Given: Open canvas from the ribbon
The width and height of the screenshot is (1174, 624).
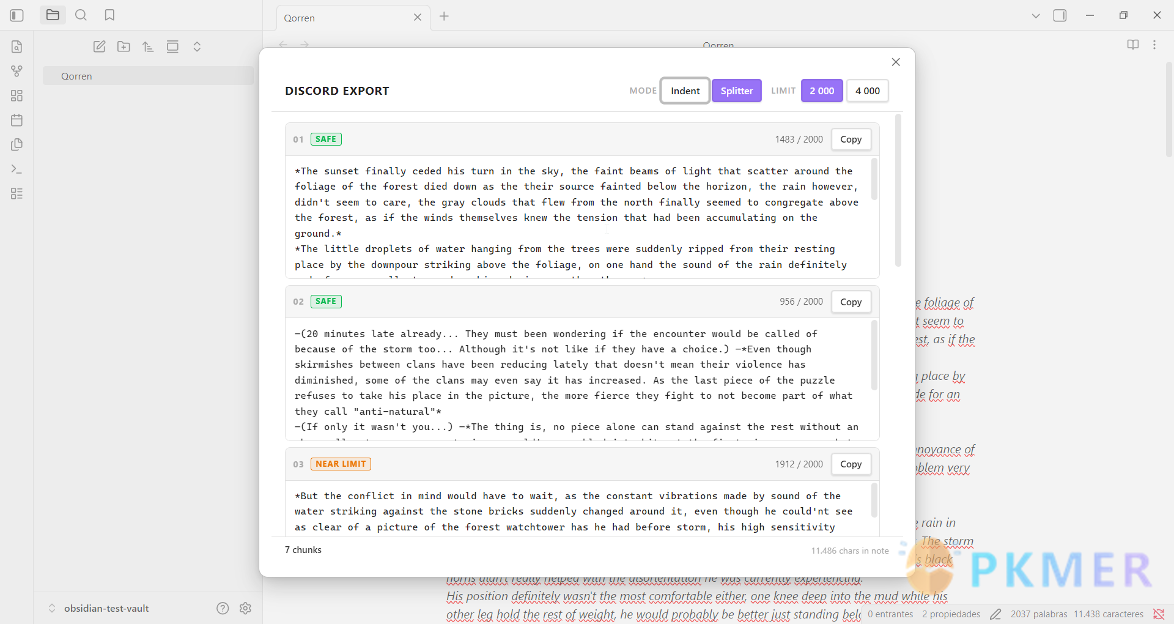Looking at the screenshot, I should (x=17, y=95).
